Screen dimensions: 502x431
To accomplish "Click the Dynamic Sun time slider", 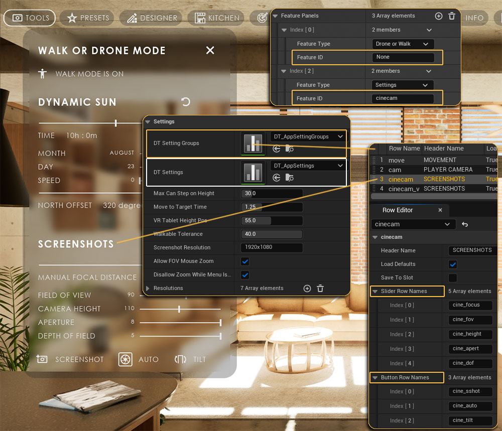I will pos(116,123).
